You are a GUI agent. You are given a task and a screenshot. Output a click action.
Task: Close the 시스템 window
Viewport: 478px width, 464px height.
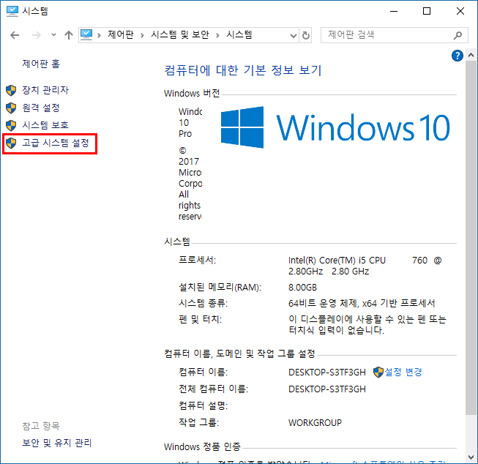(460, 11)
